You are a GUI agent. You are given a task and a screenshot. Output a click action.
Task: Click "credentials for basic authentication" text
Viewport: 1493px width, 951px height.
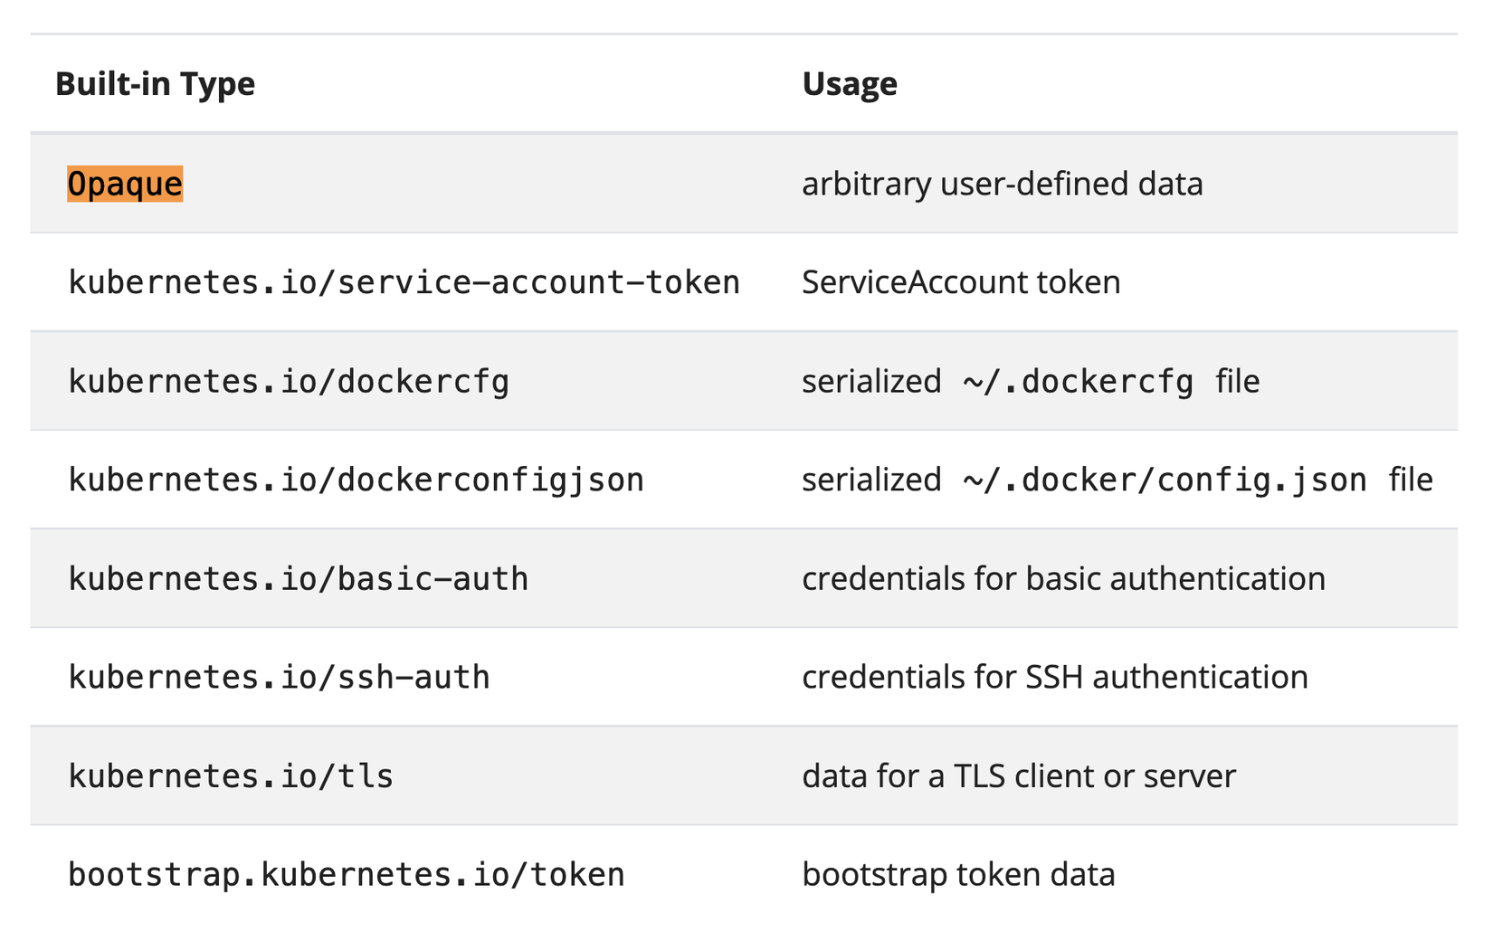1063,578
